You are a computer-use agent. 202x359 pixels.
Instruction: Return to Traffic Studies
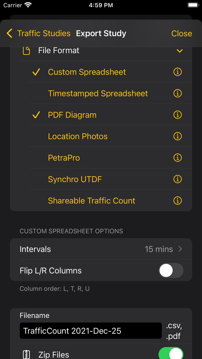(44, 33)
